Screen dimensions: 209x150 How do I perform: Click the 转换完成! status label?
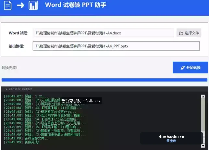(x=9, y=68)
